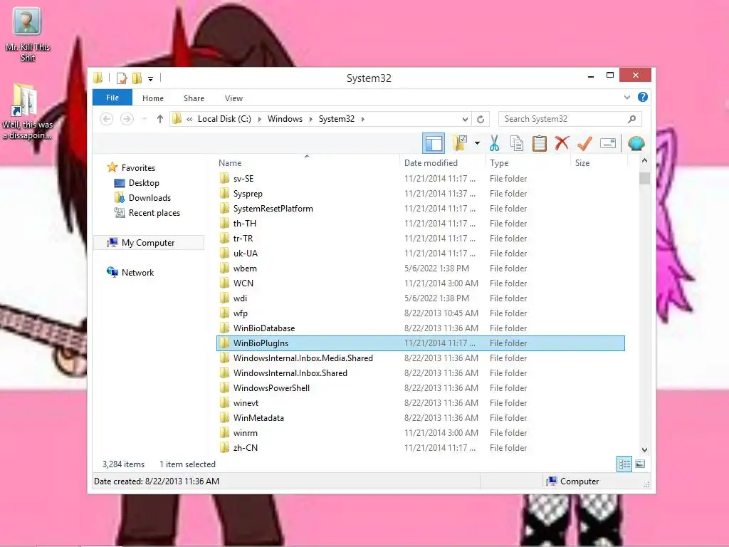Go forward with the Forward arrow
729x547 pixels.
tap(127, 119)
